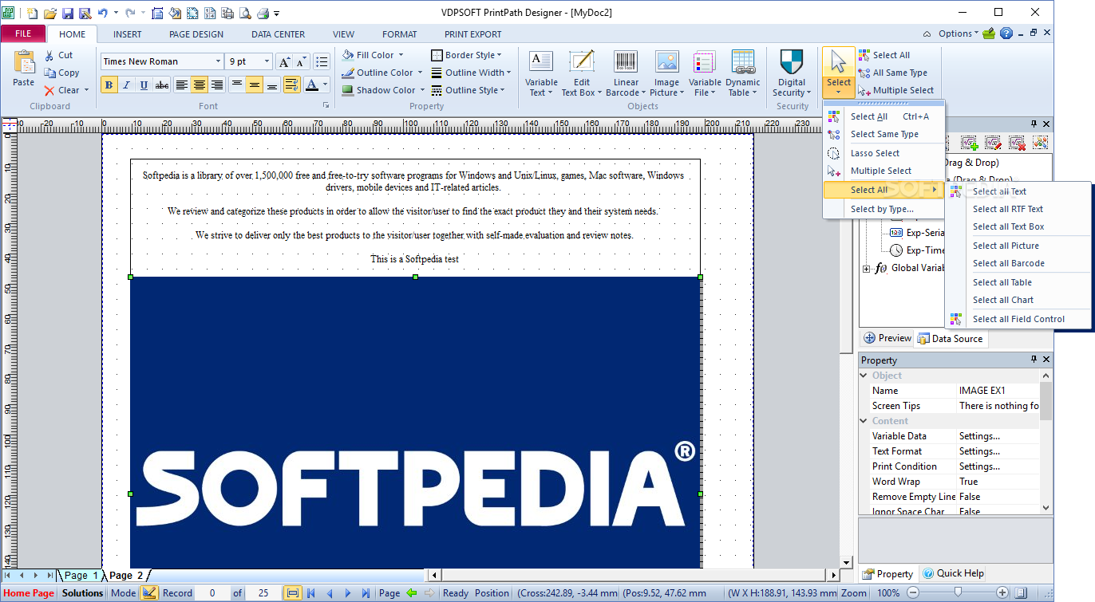Open the Outline Style dropdown
Image resolution: width=1095 pixels, height=602 pixels.
pos(468,90)
